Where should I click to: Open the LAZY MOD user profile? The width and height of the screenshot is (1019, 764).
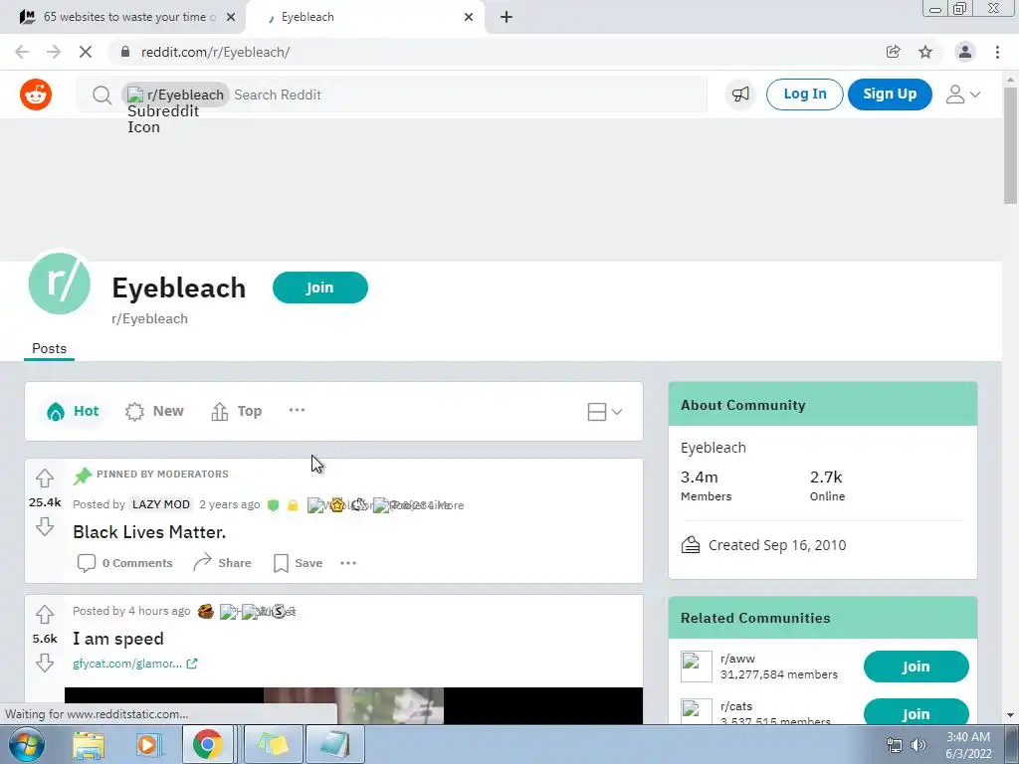point(160,504)
